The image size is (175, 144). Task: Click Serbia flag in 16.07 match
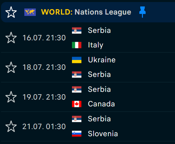point(77,30)
